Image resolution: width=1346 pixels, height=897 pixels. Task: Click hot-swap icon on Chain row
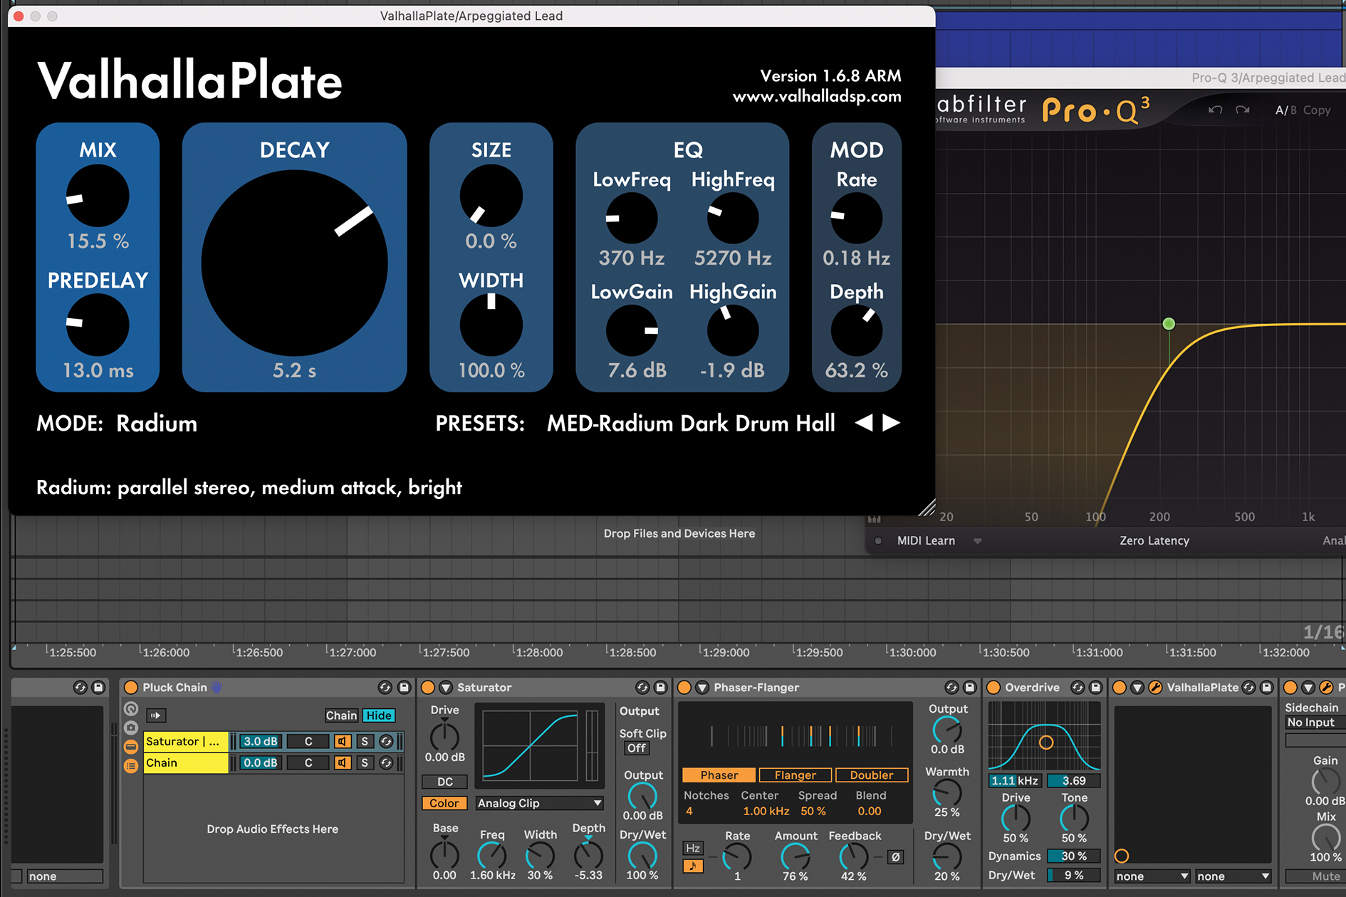(x=386, y=762)
